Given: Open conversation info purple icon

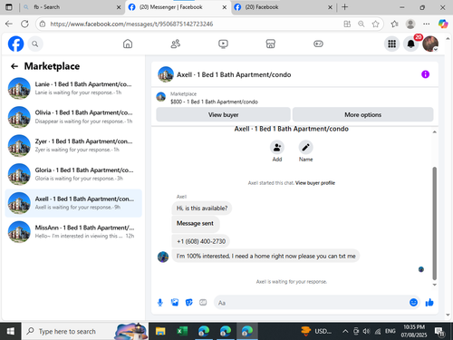Looking at the screenshot, I should click(425, 74).
